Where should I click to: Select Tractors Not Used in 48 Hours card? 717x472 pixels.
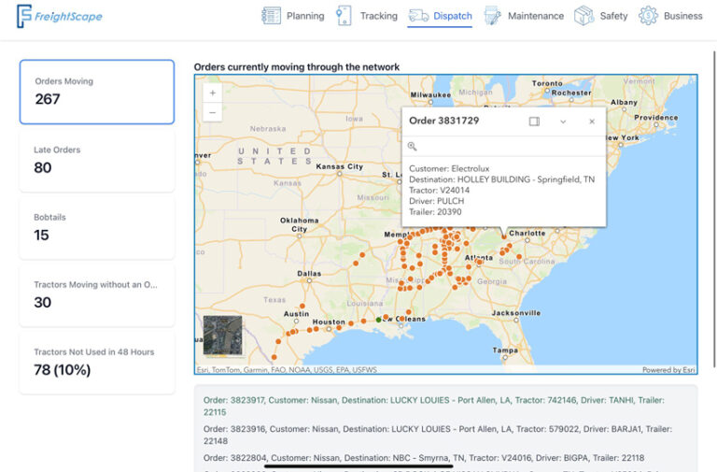coord(97,363)
